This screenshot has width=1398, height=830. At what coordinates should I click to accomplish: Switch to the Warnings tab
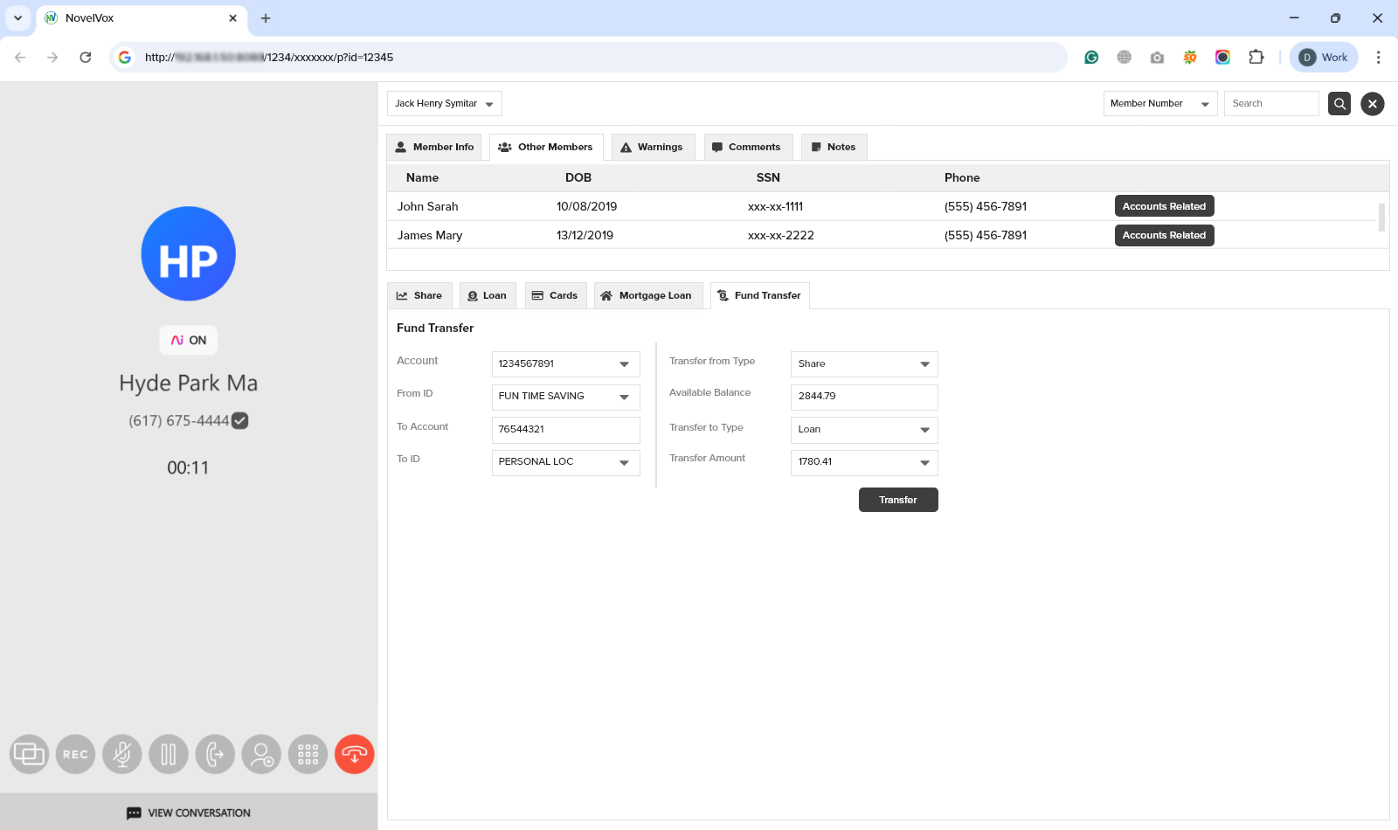tap(652, 147)
